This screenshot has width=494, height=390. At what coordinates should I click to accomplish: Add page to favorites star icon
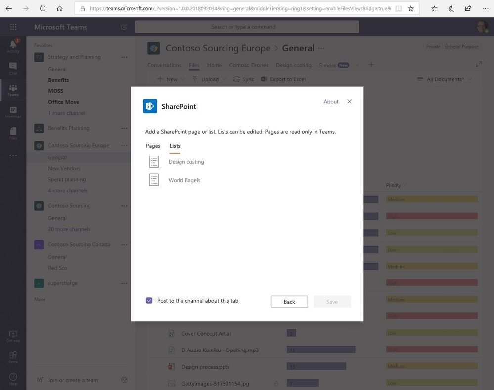click(411, 9)
